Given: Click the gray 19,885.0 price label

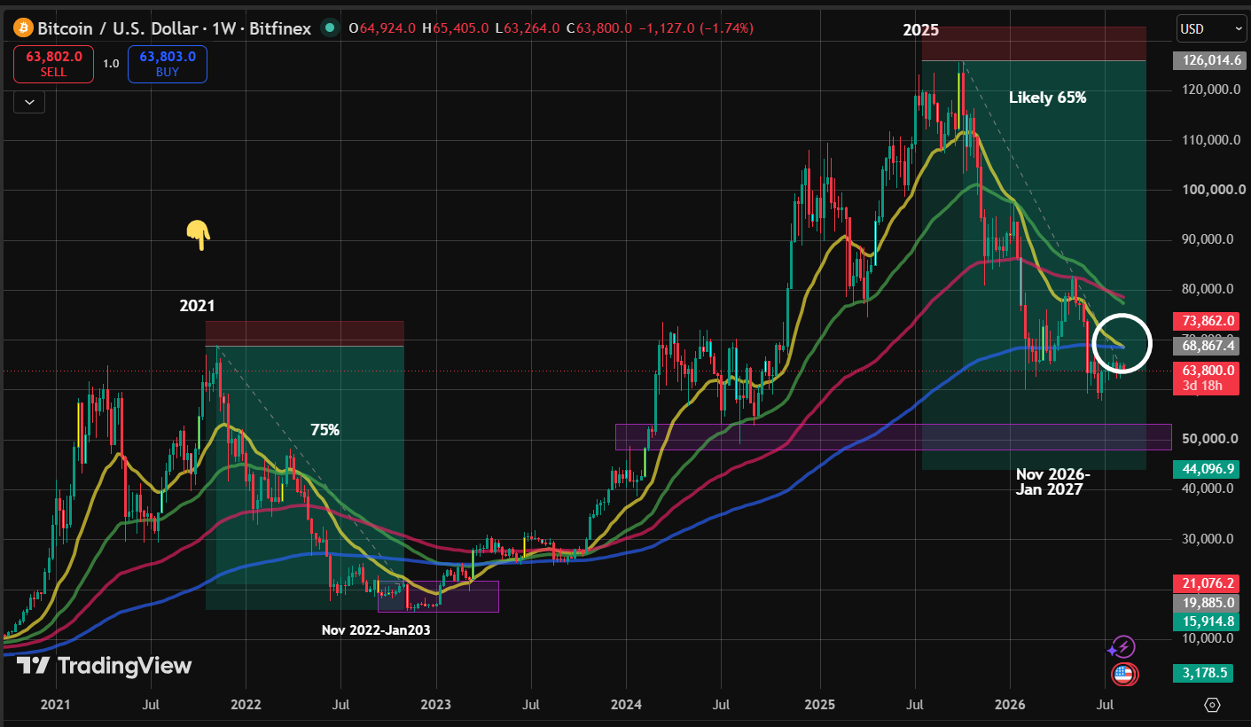Looking at the screenshot, I should (x=1207, y=603).
